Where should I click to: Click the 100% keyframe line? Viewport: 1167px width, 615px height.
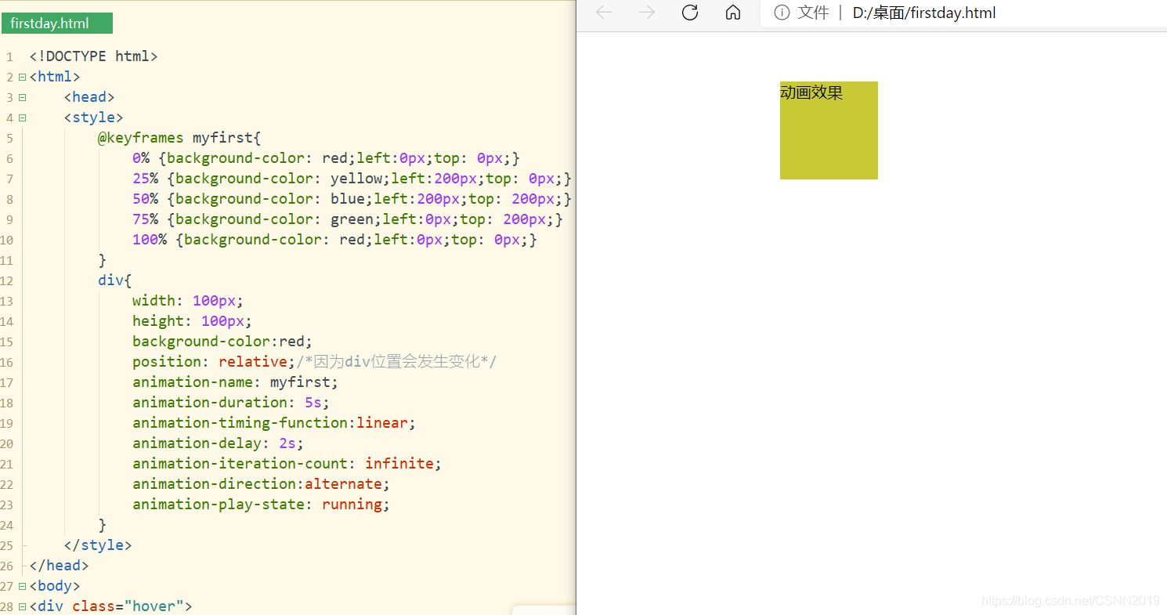334,240
